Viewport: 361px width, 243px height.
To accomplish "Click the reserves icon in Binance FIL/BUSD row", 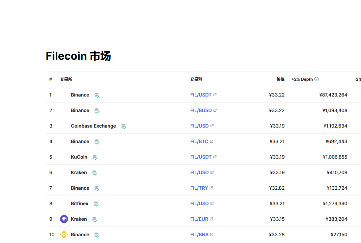I will click(97, 111).
